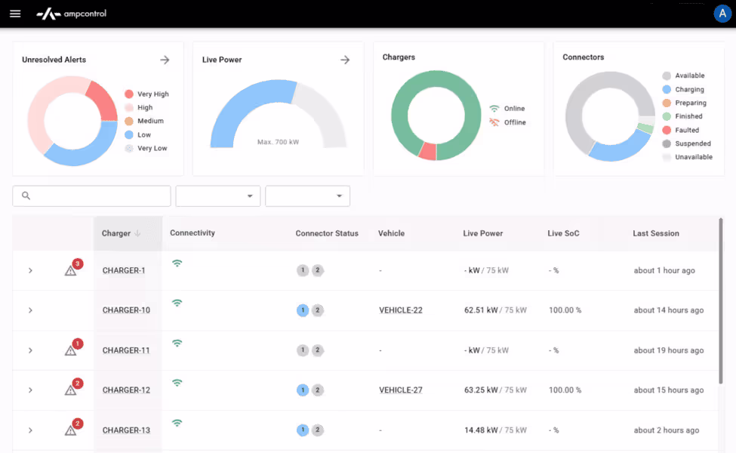The width and height of the screenshot is (736, 453).
Task: Click the Last Session column header
Action: (656, 233)
